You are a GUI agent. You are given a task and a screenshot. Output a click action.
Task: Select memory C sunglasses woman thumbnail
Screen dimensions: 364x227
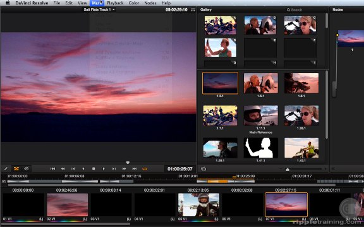(x=300, y=25)
